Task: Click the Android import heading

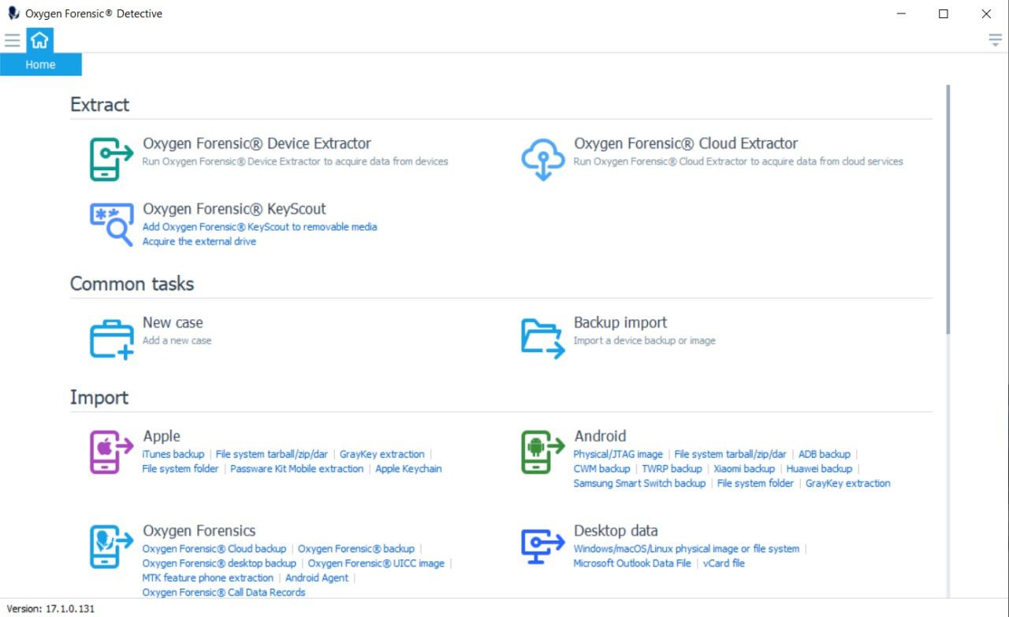Action: tap(600, 437)
